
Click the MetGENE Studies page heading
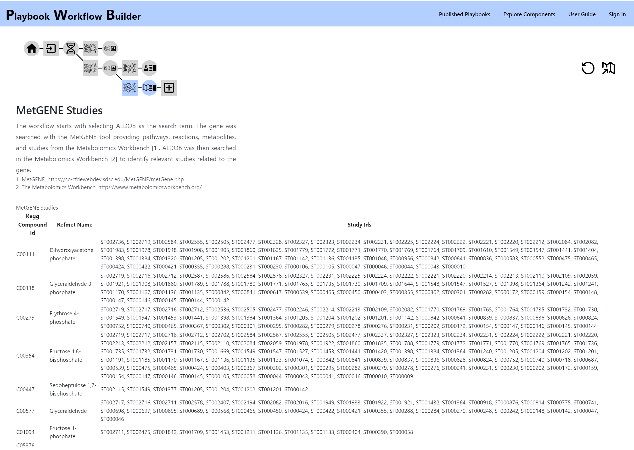[x=59, y=110]
